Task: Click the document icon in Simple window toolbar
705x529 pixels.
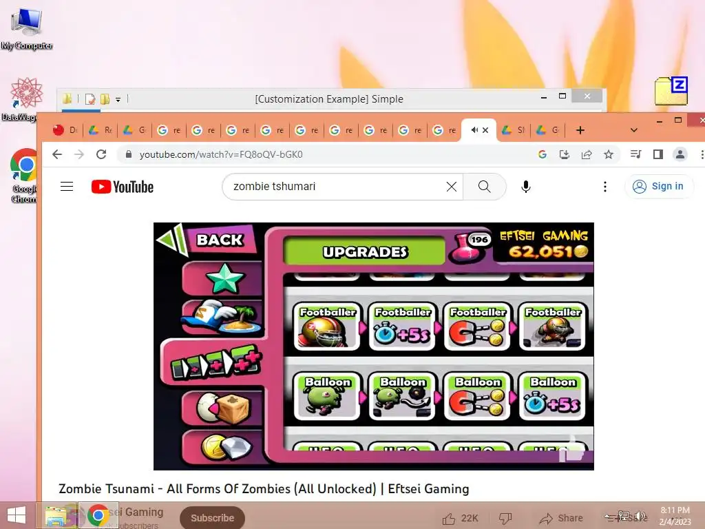Action: tap(90, 99)
